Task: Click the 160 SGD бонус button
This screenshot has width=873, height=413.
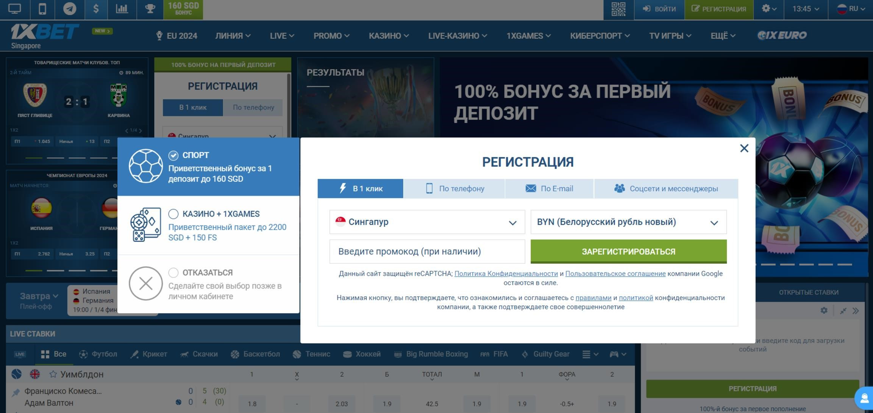Action: (183, 9)
